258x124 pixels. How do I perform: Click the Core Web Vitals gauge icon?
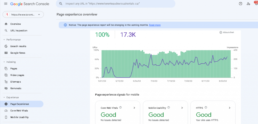click(6, 110)
